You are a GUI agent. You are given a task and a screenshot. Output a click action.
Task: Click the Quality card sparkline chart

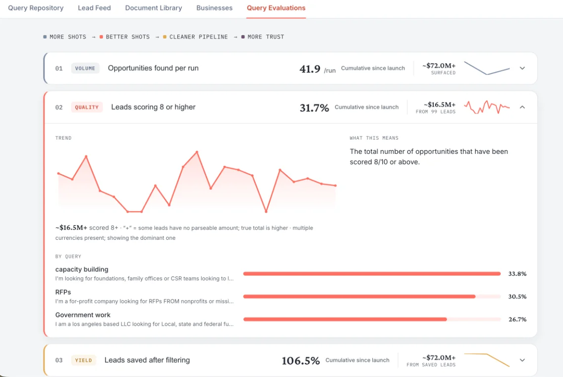(487, 107)
